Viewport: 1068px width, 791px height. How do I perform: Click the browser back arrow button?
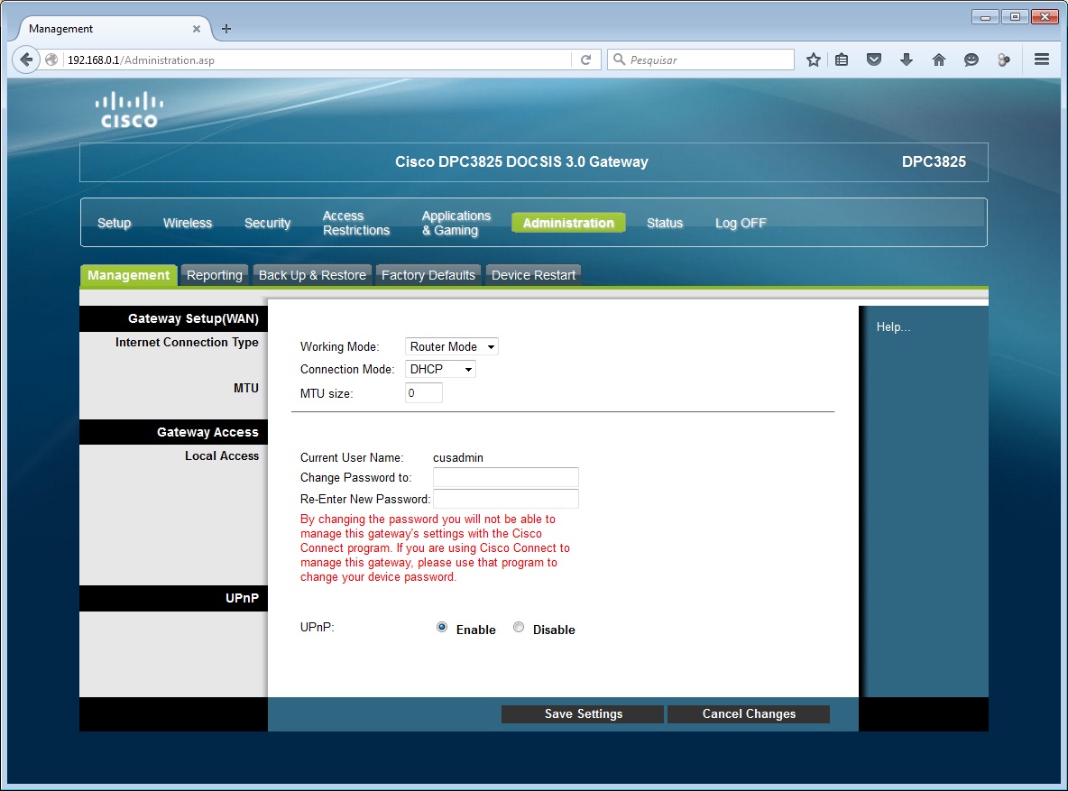(x=26, y=60)
